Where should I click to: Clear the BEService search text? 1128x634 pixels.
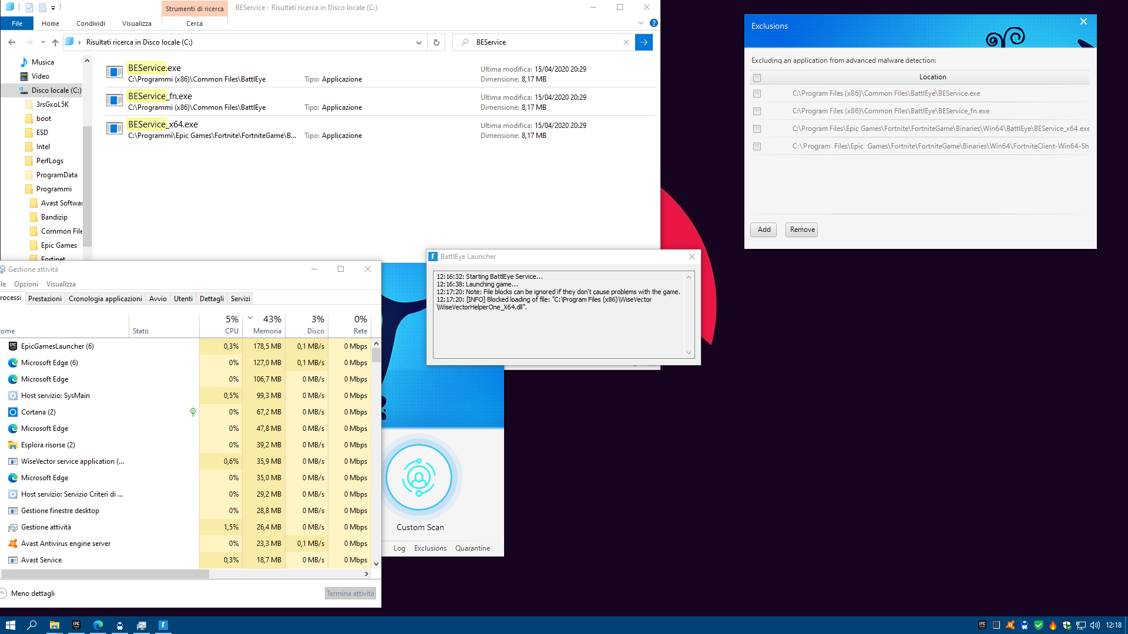click(x=626, y=42)
